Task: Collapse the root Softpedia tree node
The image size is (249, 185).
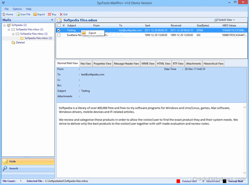Action: point(4,25)
